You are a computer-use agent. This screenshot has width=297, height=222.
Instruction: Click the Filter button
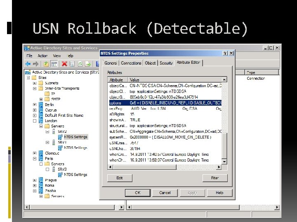tap(215, 178)
